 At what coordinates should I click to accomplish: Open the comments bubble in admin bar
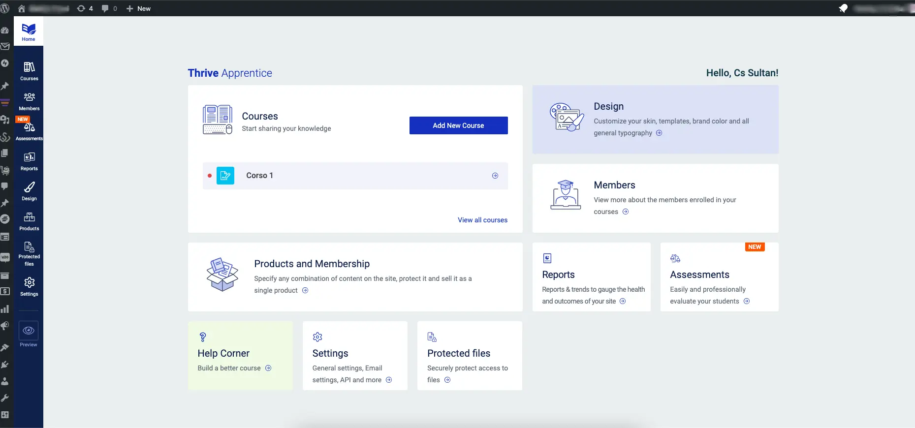pyautogui.click(x=109, y=8)
